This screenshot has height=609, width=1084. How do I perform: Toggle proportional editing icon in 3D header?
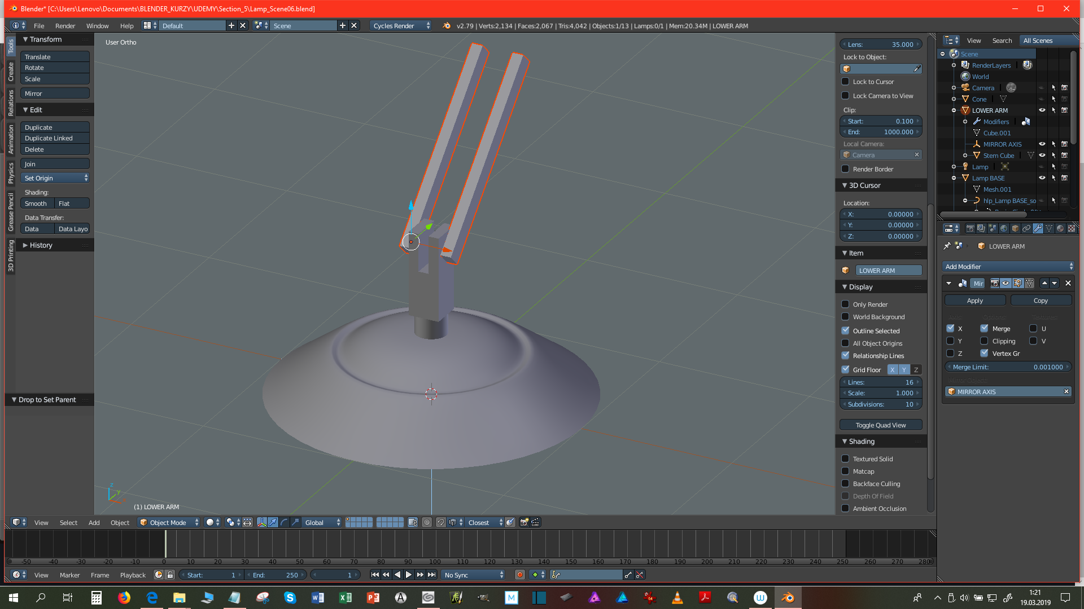click(x=427, y=522)
